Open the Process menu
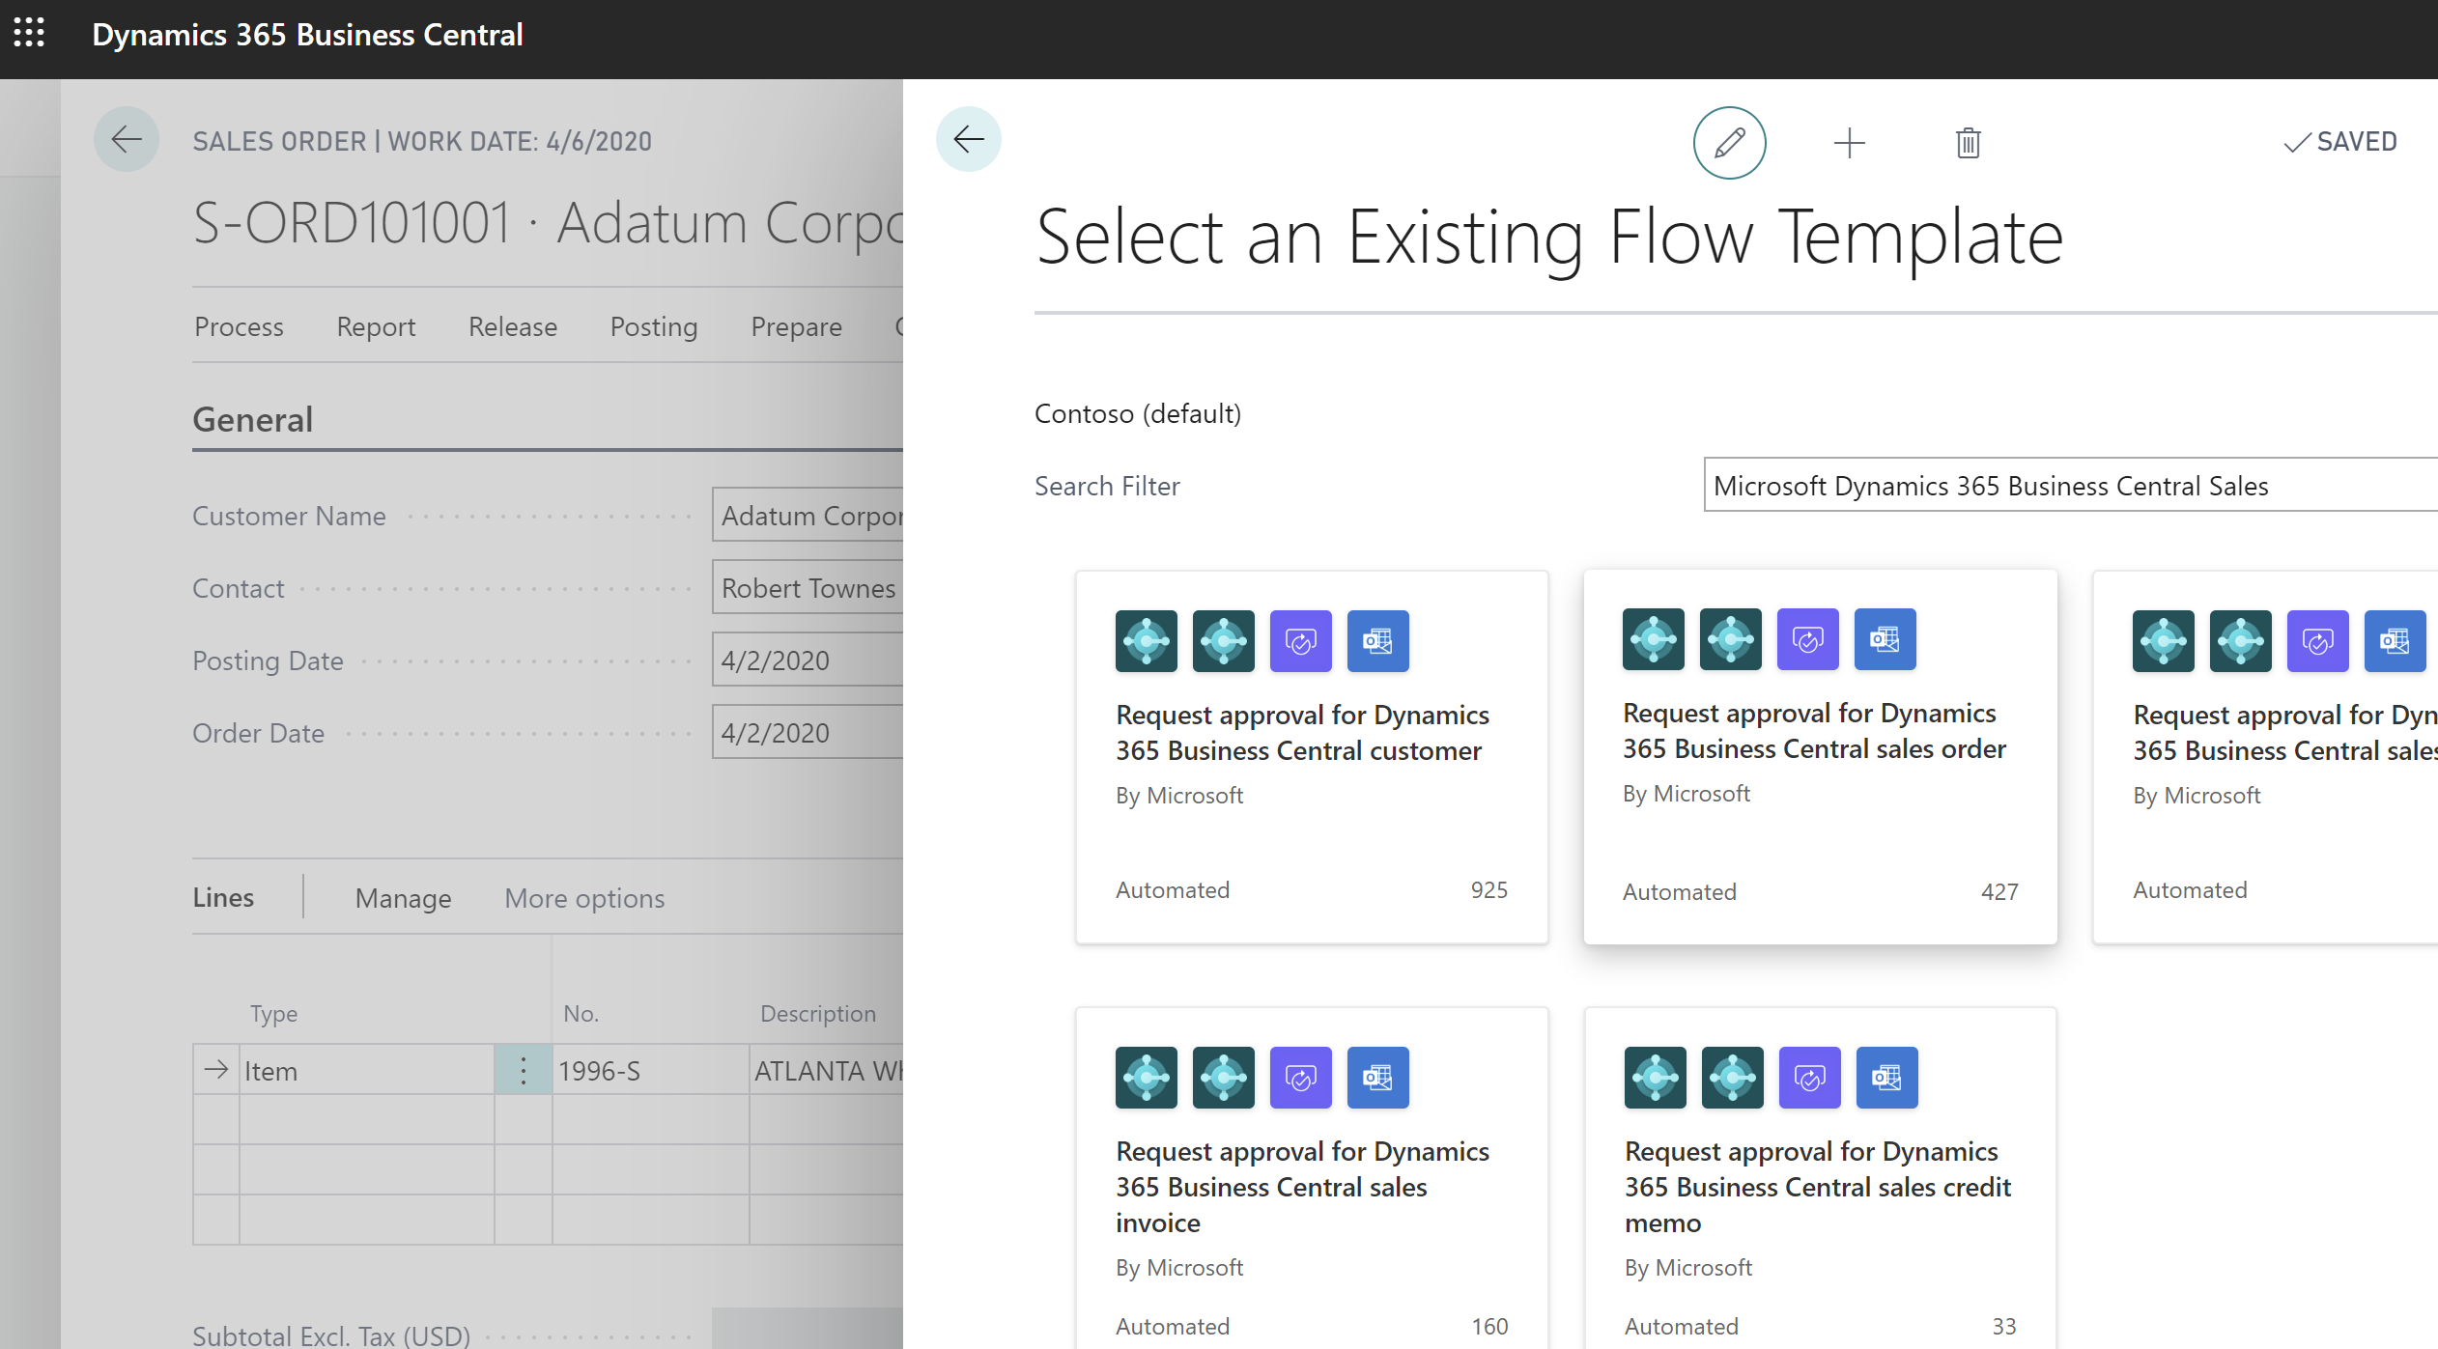2438x1349 pixels. coord(238,326)
